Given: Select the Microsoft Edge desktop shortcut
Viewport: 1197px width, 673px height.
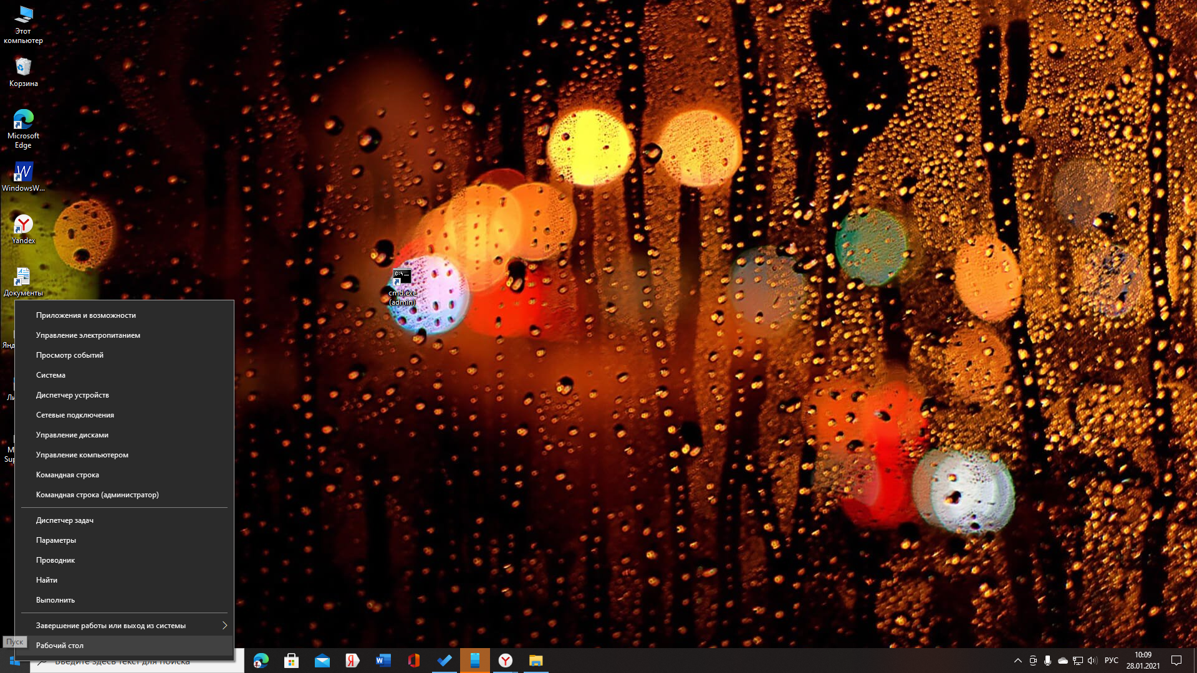Looking at the screenshot, I should coord(23,129).
